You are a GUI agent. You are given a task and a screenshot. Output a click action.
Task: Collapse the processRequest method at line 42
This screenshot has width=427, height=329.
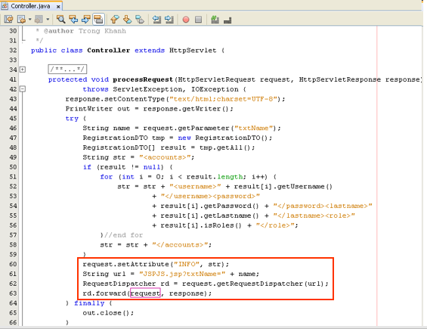pos(23,88)
